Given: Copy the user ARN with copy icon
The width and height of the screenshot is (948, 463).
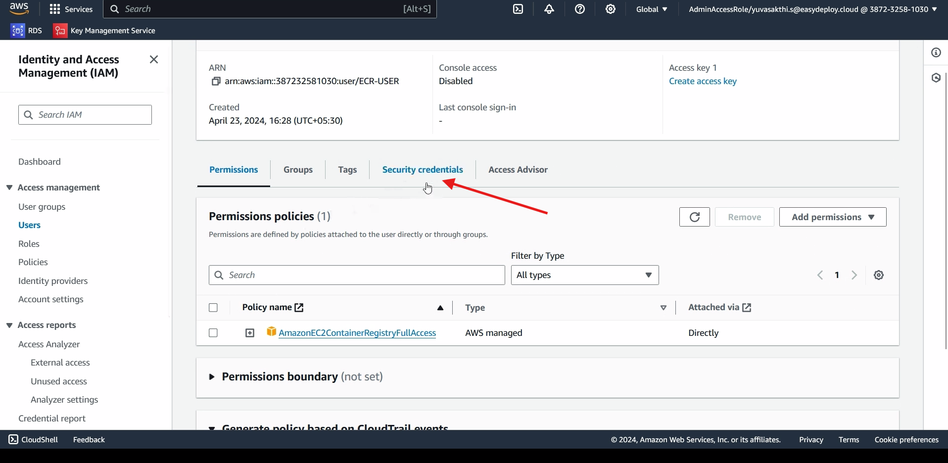Looking at the screenshot, I should (x=216, y=81).
